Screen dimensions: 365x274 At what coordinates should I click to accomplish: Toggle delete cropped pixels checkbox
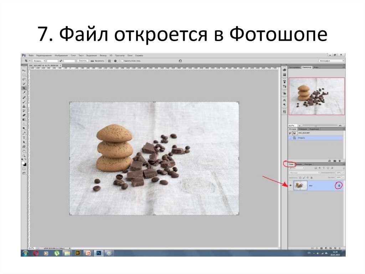coord(122,61)
